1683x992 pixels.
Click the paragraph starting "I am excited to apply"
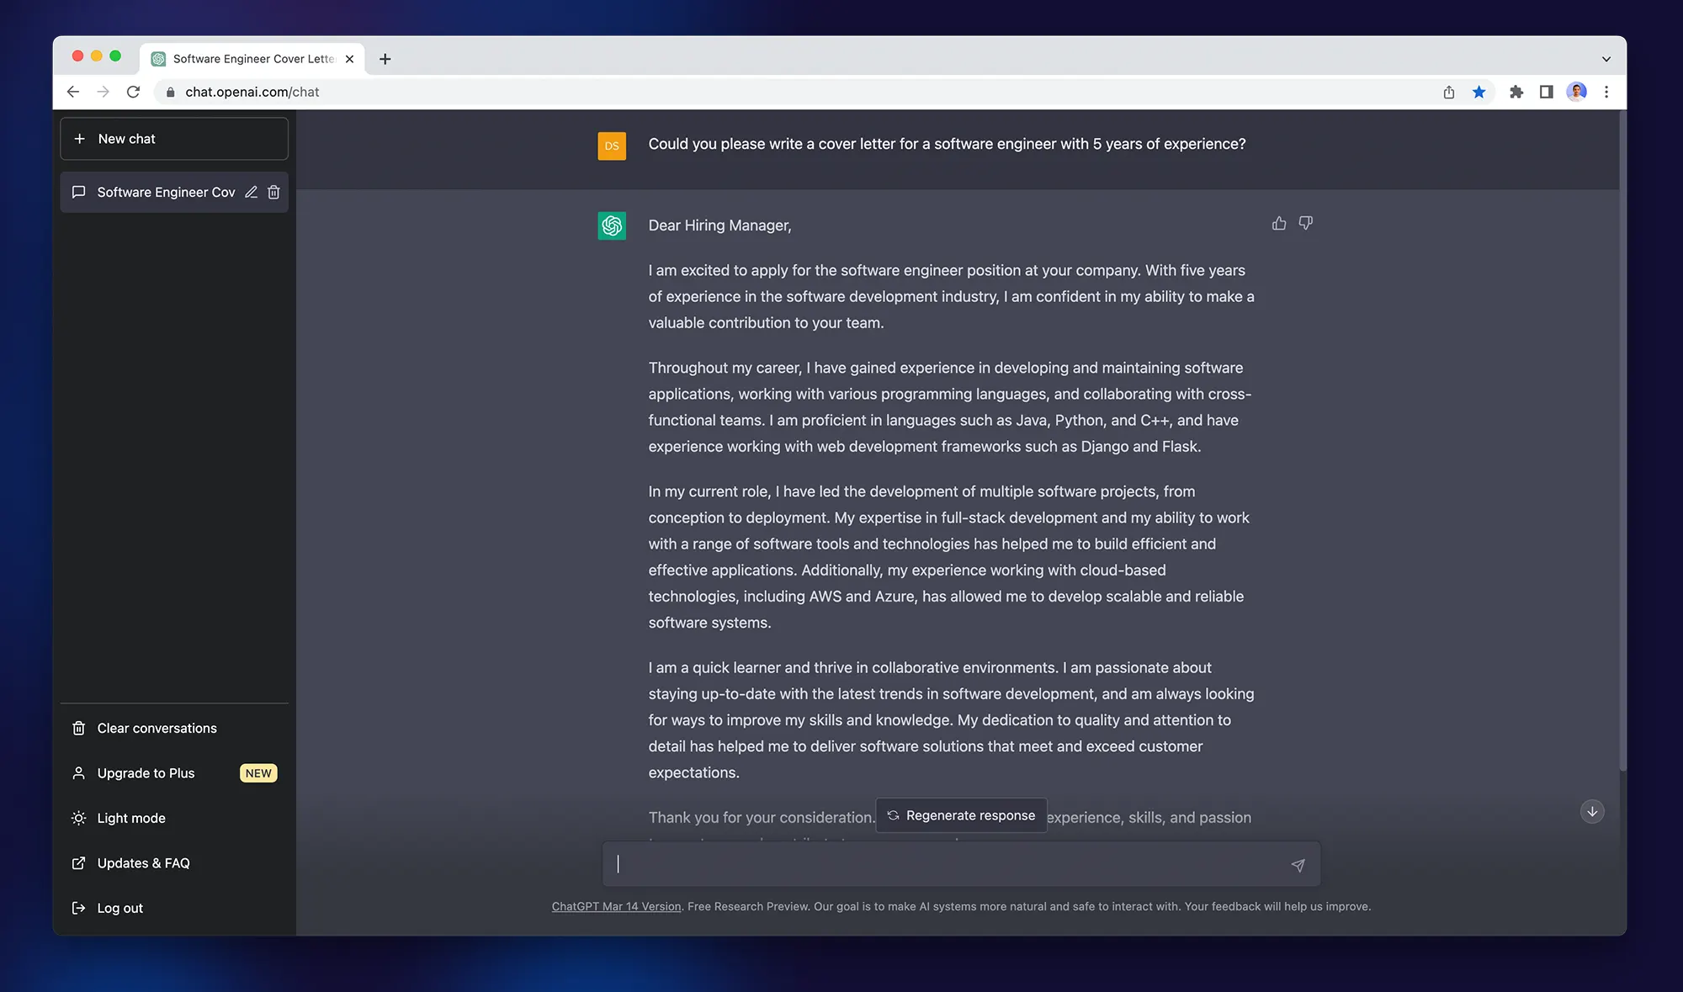(x=951, y=297)
